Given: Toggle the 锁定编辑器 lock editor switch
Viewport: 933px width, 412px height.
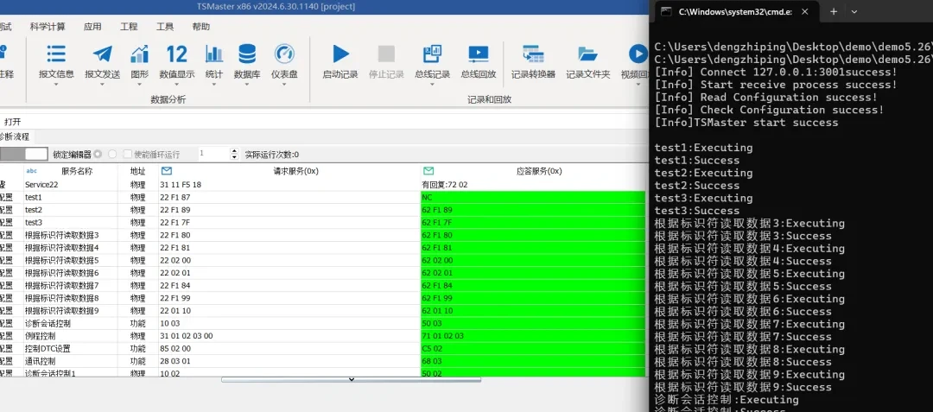Looking at the screenshot, I should pos(24,154).
